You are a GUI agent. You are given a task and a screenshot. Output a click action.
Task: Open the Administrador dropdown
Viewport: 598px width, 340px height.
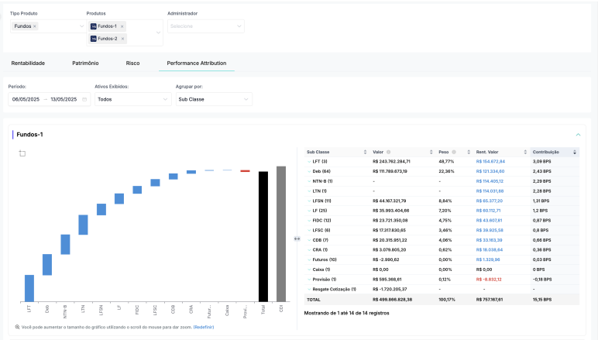pyautogui.click(x=206, y=26)
